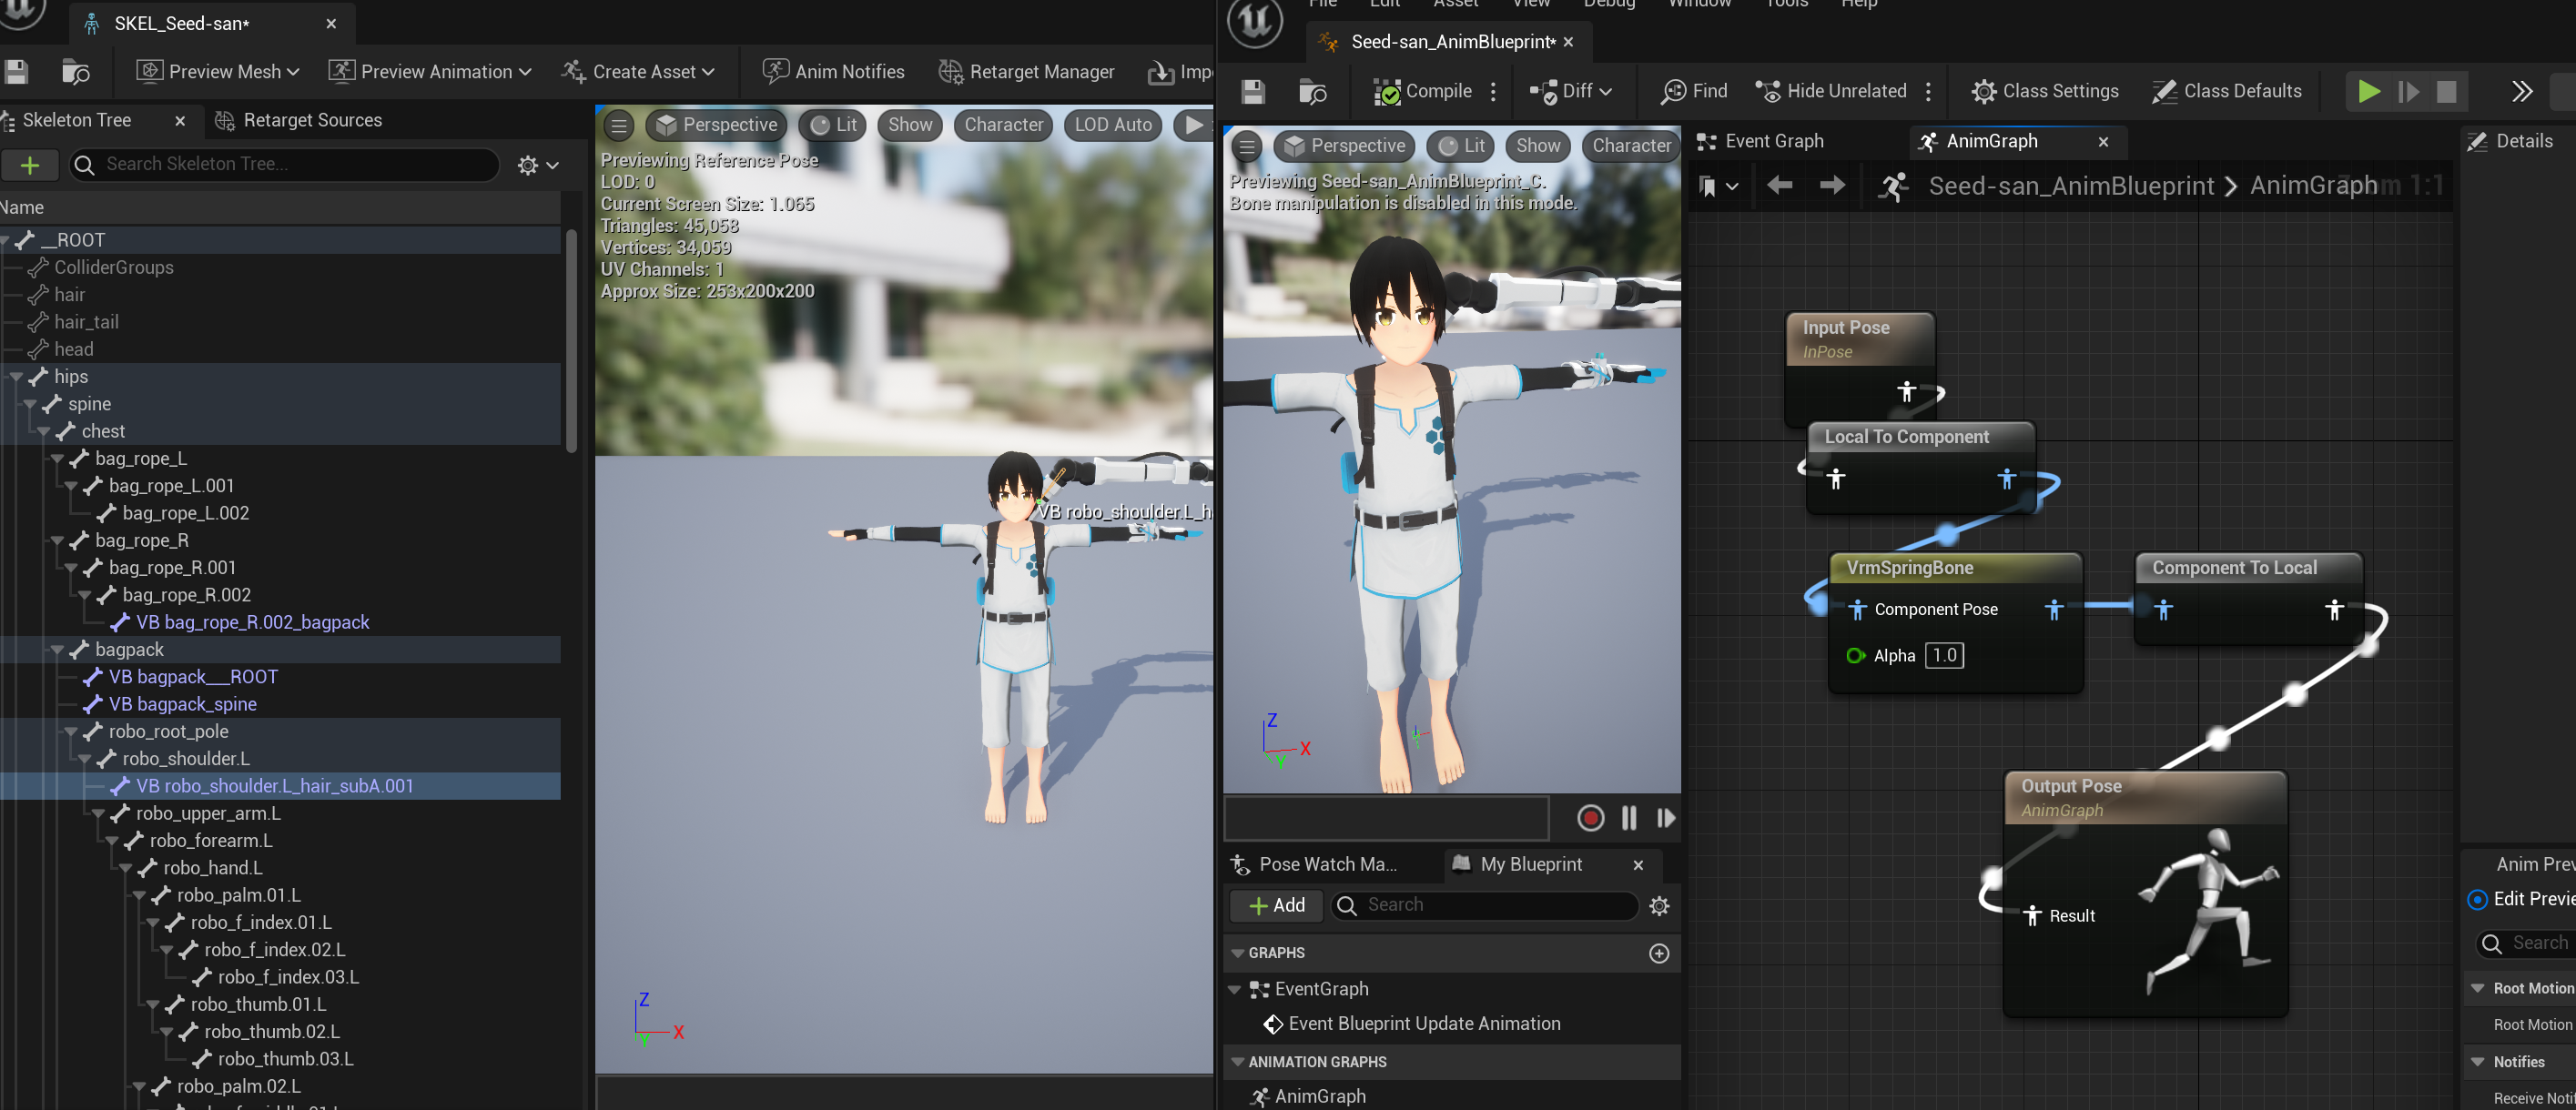Click the Find toolbar icon

[1672, 92]
